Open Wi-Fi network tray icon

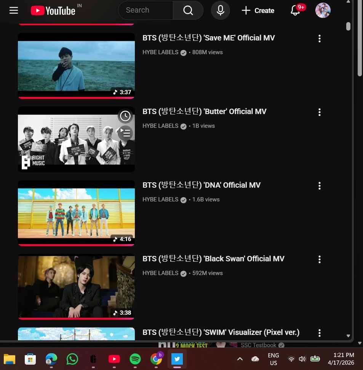point(291,359)
